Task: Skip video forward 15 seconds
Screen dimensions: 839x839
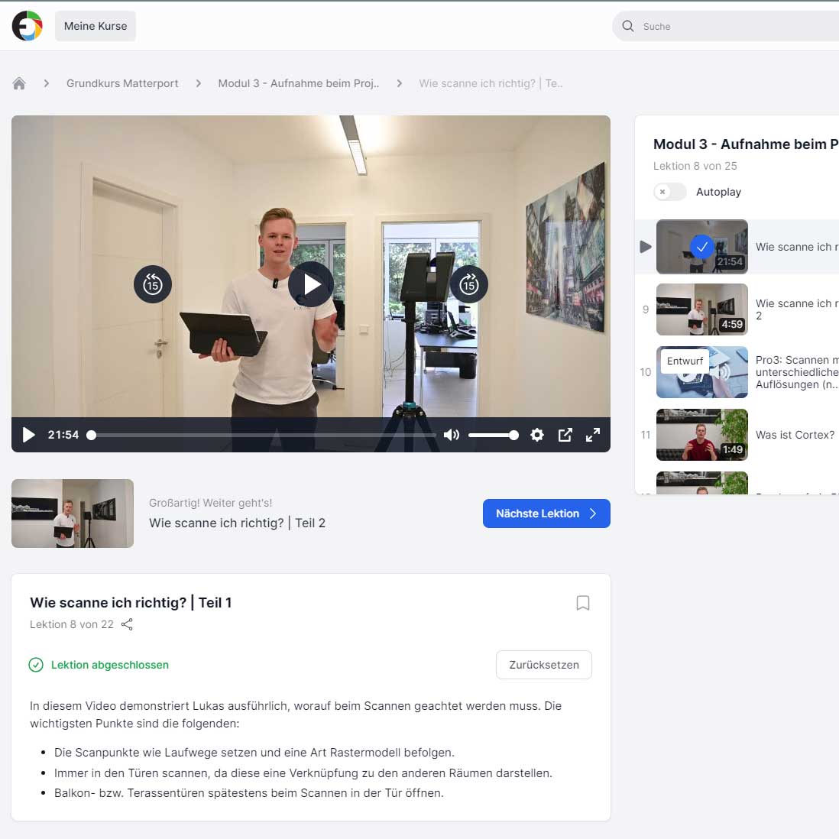Action: point(469,284)
